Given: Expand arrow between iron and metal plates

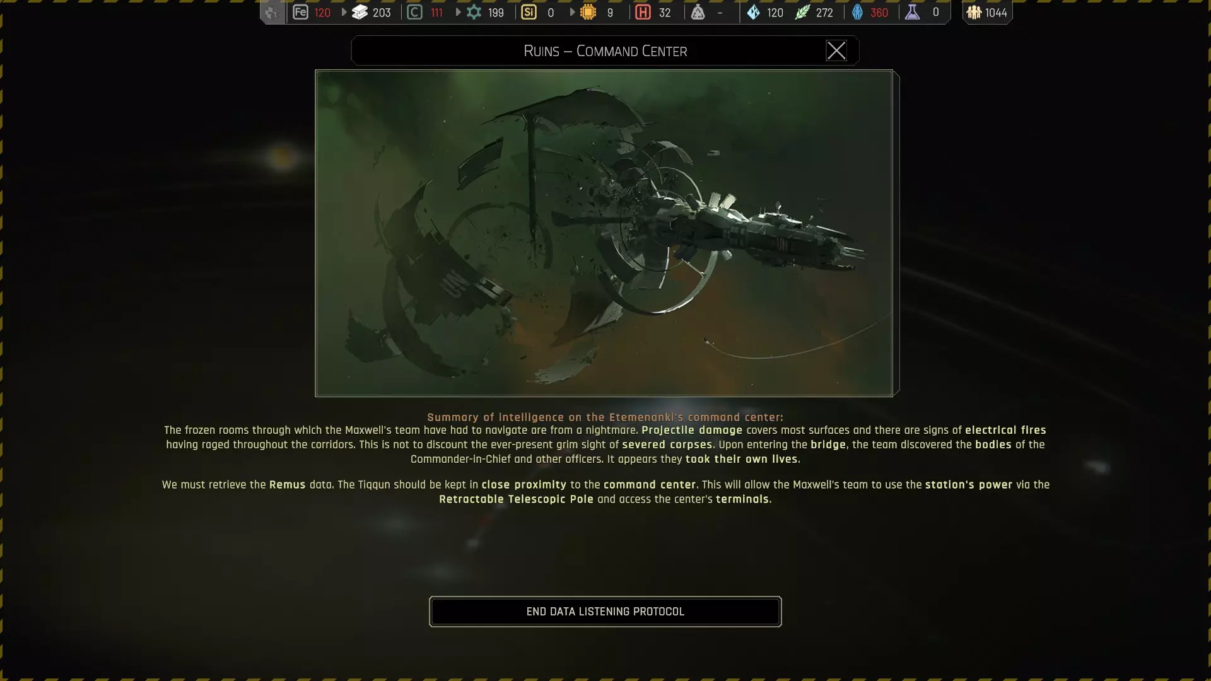Looking at the screenshot, I should [344, 13].
